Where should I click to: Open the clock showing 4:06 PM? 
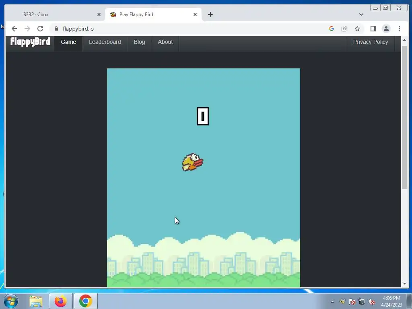click(391, 301)
